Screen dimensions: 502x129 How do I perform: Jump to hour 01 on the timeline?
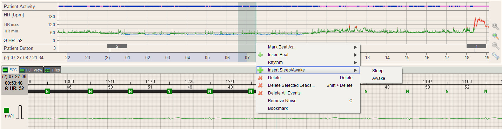(128, 58)
